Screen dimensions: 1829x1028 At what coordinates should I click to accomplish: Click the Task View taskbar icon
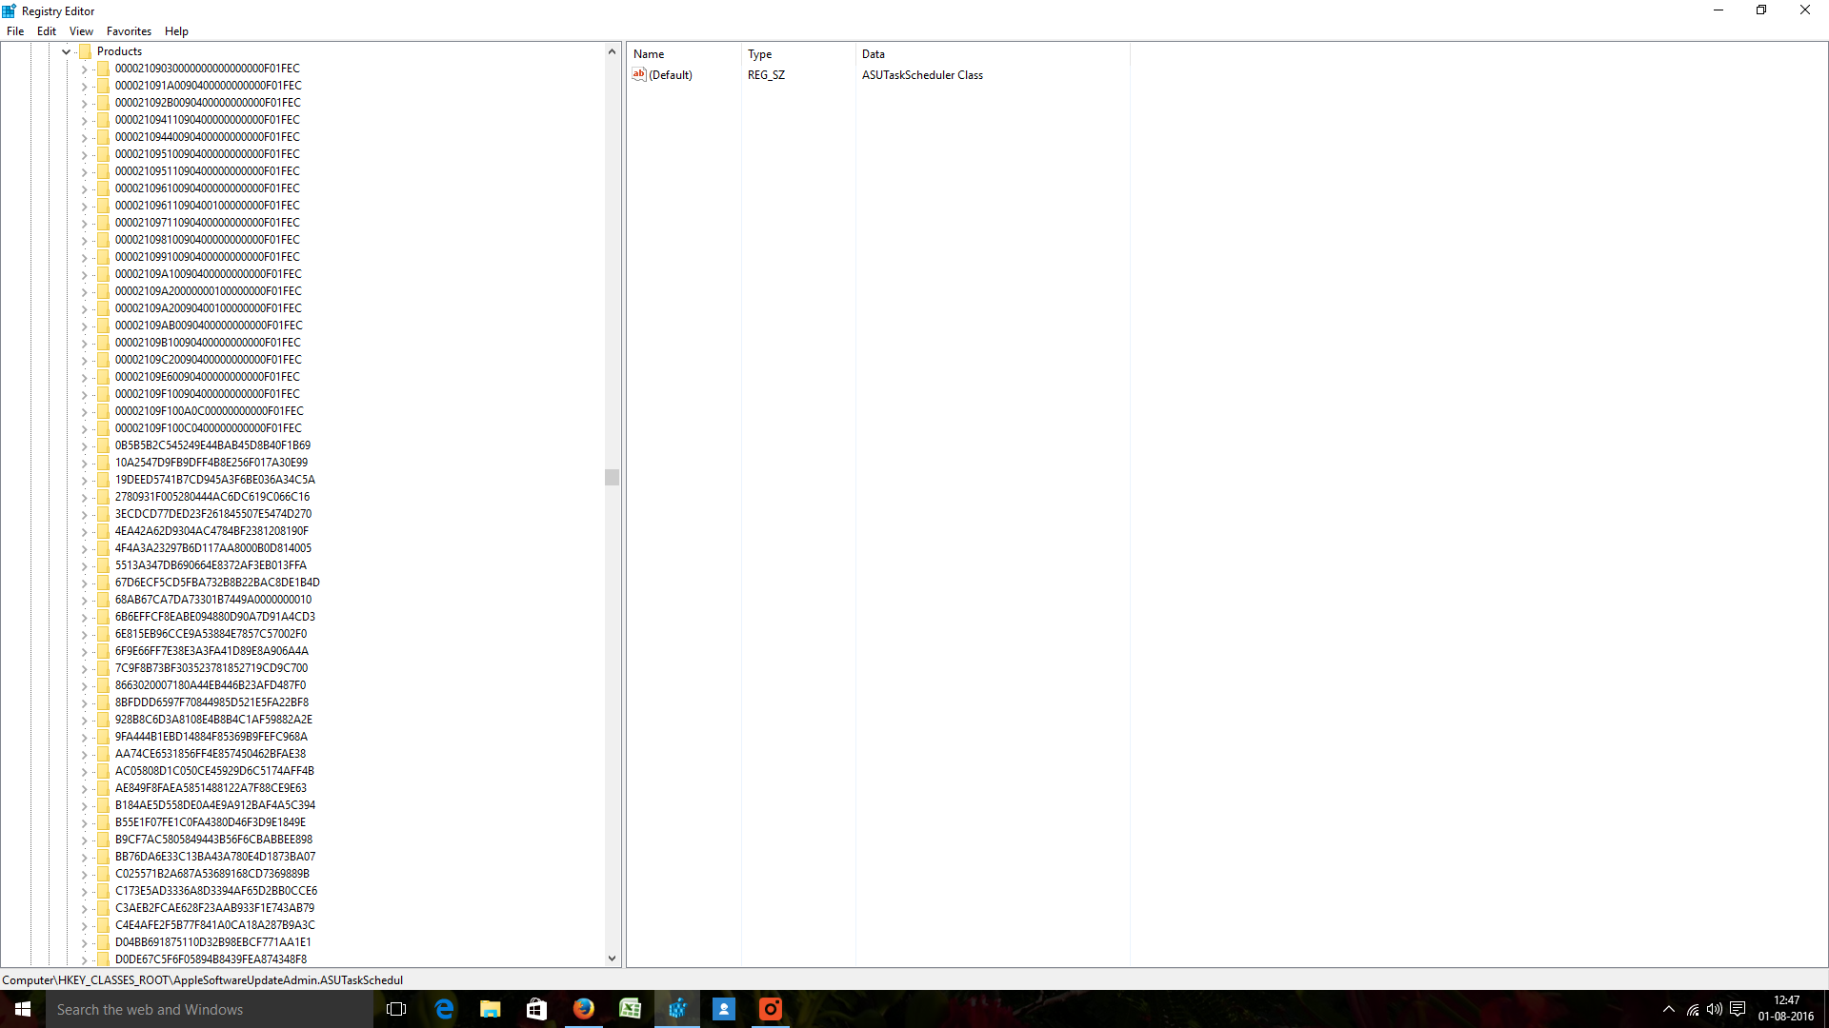pos(396,1009)
